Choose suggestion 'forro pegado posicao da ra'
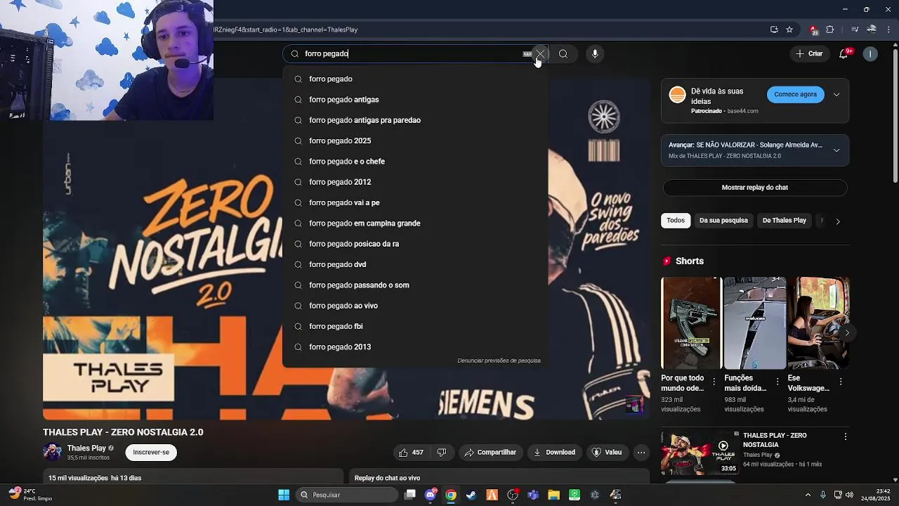Screen dimensions: 899x506 click(x=414, y=244)
